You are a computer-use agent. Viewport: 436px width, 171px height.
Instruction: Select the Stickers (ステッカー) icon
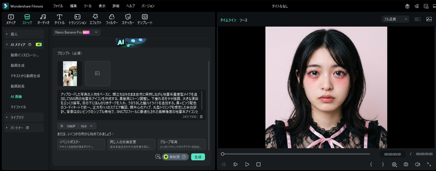coord(128,19)
